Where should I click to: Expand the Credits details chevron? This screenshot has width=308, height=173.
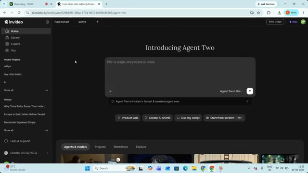point(47,153)
